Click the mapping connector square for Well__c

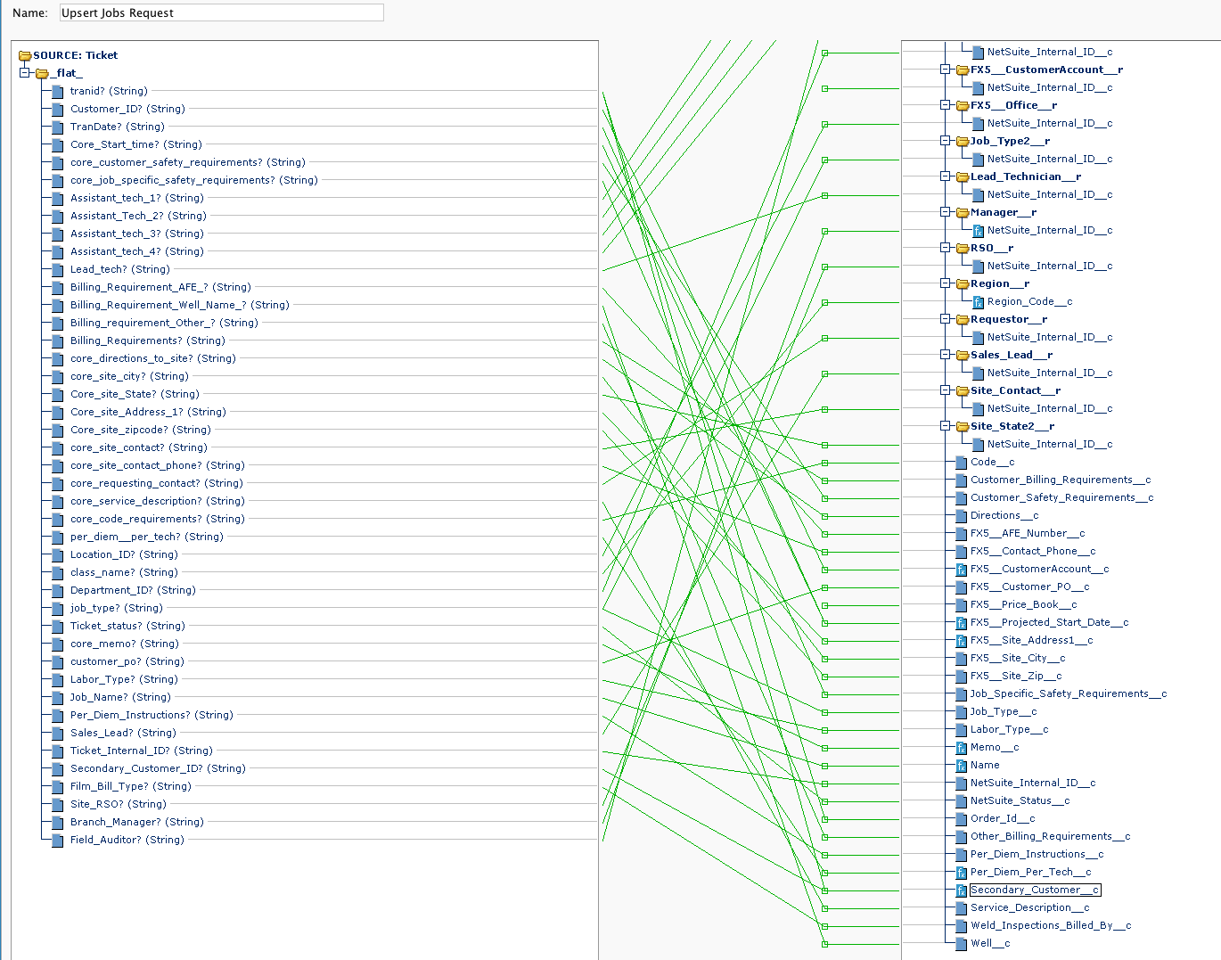(x=825, y=944)
